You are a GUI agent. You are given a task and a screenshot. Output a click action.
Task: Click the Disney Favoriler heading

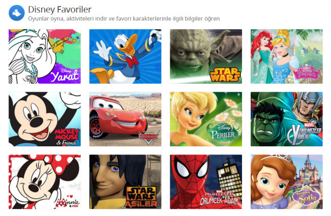[60, 10]
